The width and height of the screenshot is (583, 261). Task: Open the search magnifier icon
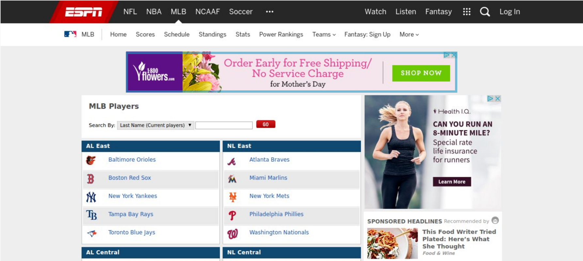pos(485,12)
